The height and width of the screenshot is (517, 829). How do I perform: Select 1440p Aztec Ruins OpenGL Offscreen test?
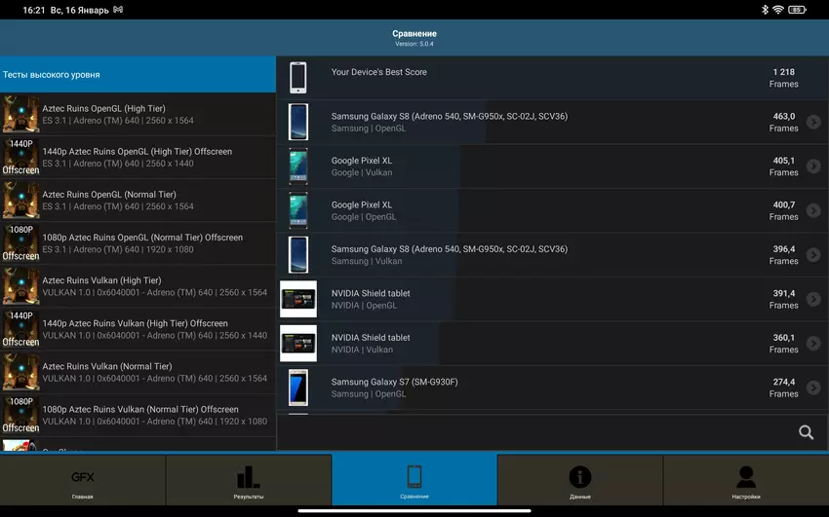[x=138, y=157]
